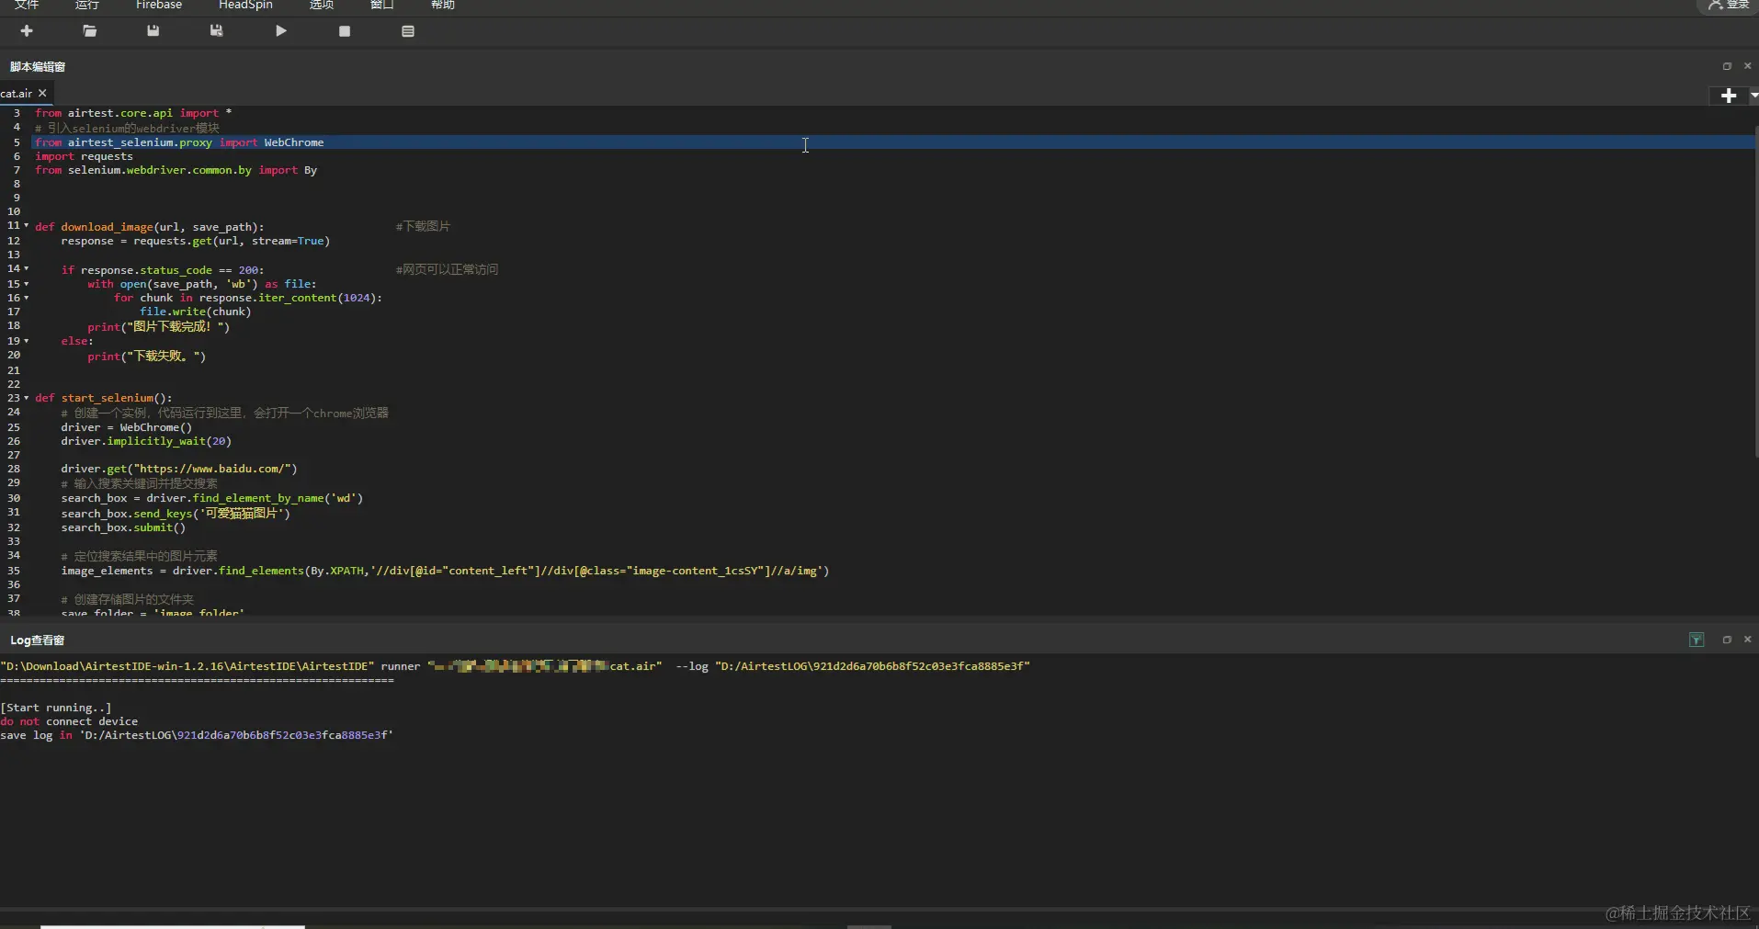Click the driver.implicitly_wait(20) line
This screenshot has width=1759, height=929.
pyautogui.click(x=146, y=441)
